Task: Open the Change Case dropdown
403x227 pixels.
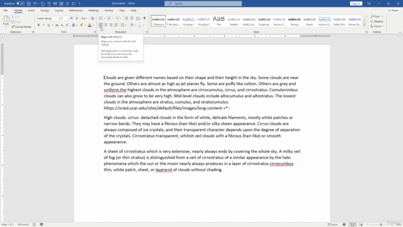Action: [x=84, y=18]
